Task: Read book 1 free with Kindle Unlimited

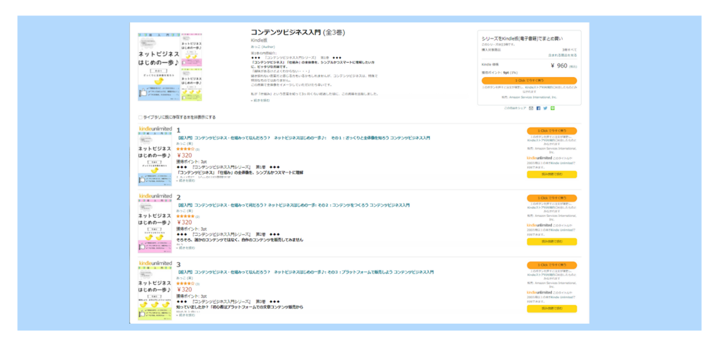Action: pos(552,174)
